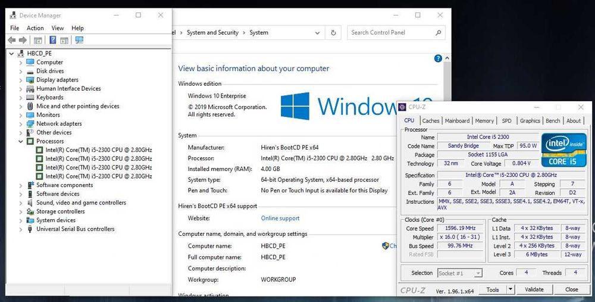Switch to the About tab in CPU-Z
This screenshot has width=595, height=302.
[574, 121]
